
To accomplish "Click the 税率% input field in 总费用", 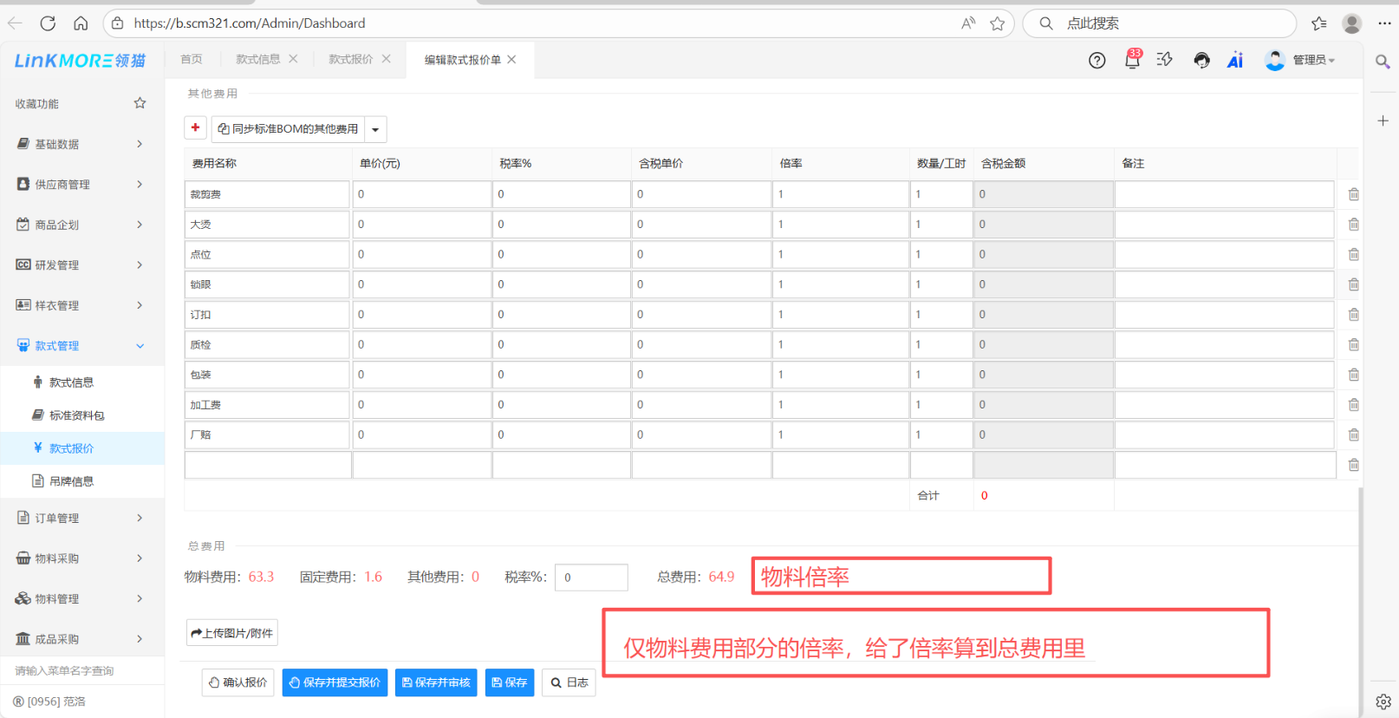I will (591, 577).
